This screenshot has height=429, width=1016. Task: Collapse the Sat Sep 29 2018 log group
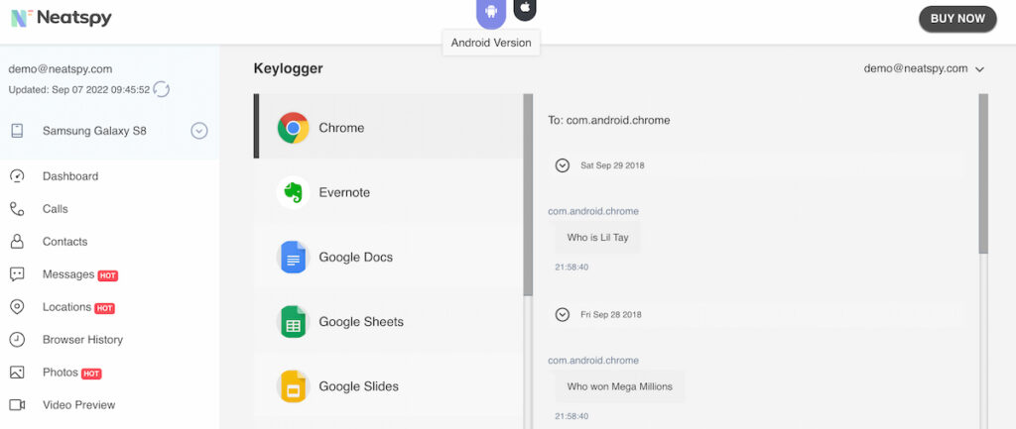563,165
